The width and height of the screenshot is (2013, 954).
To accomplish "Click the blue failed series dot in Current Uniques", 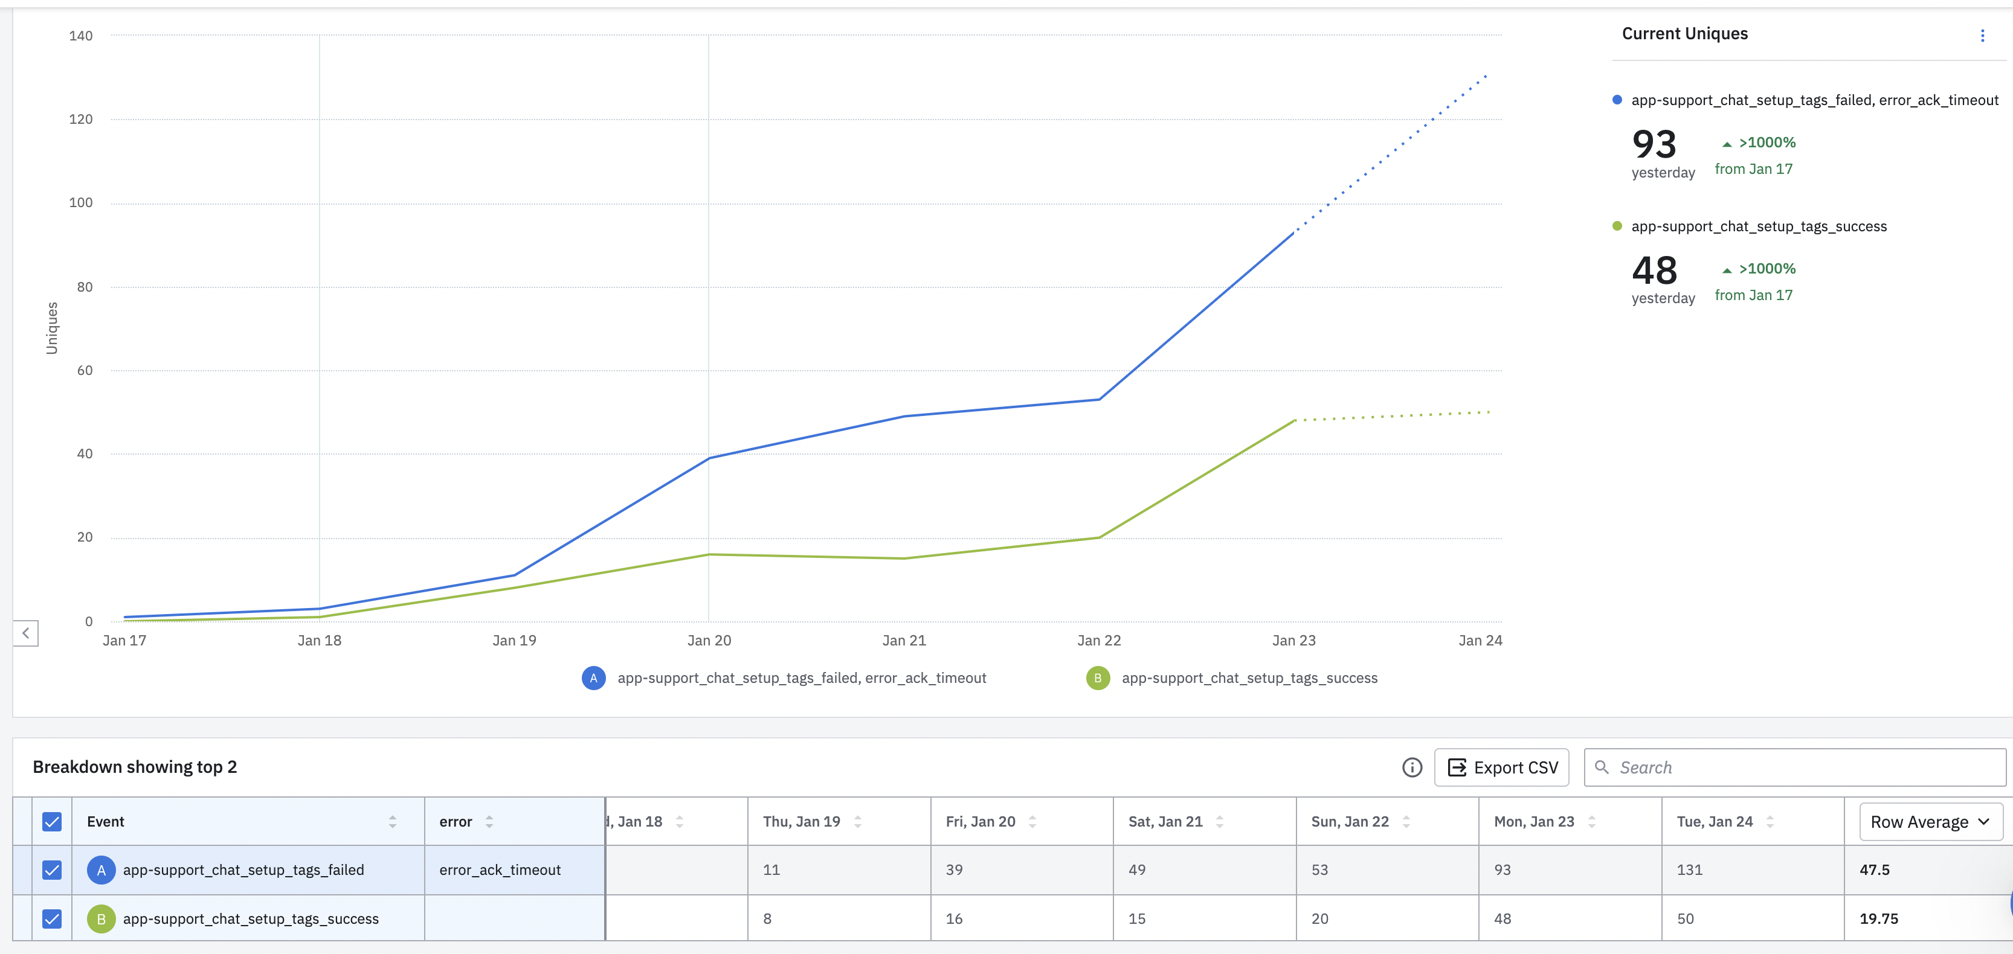I will [x=1617, y=100].
